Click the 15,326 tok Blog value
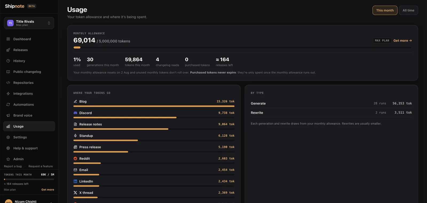The height and width of the screenshot is (203, 427). (x=226, y=101)
